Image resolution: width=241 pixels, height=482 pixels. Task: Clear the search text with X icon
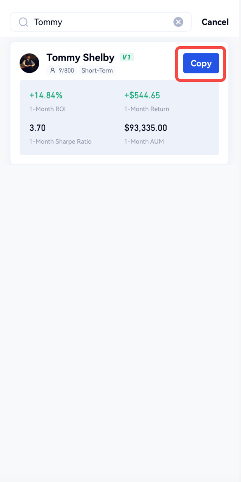pos(178,22)
